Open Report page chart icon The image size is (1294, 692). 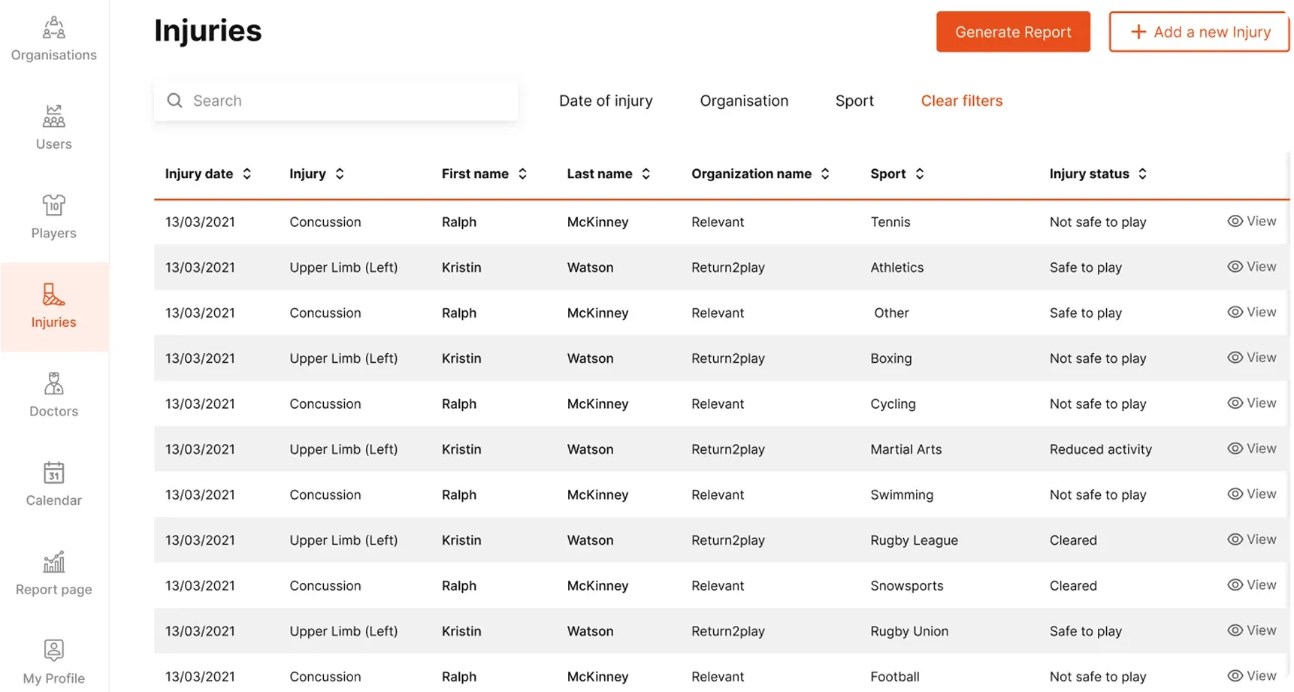[x=53, y=562]
